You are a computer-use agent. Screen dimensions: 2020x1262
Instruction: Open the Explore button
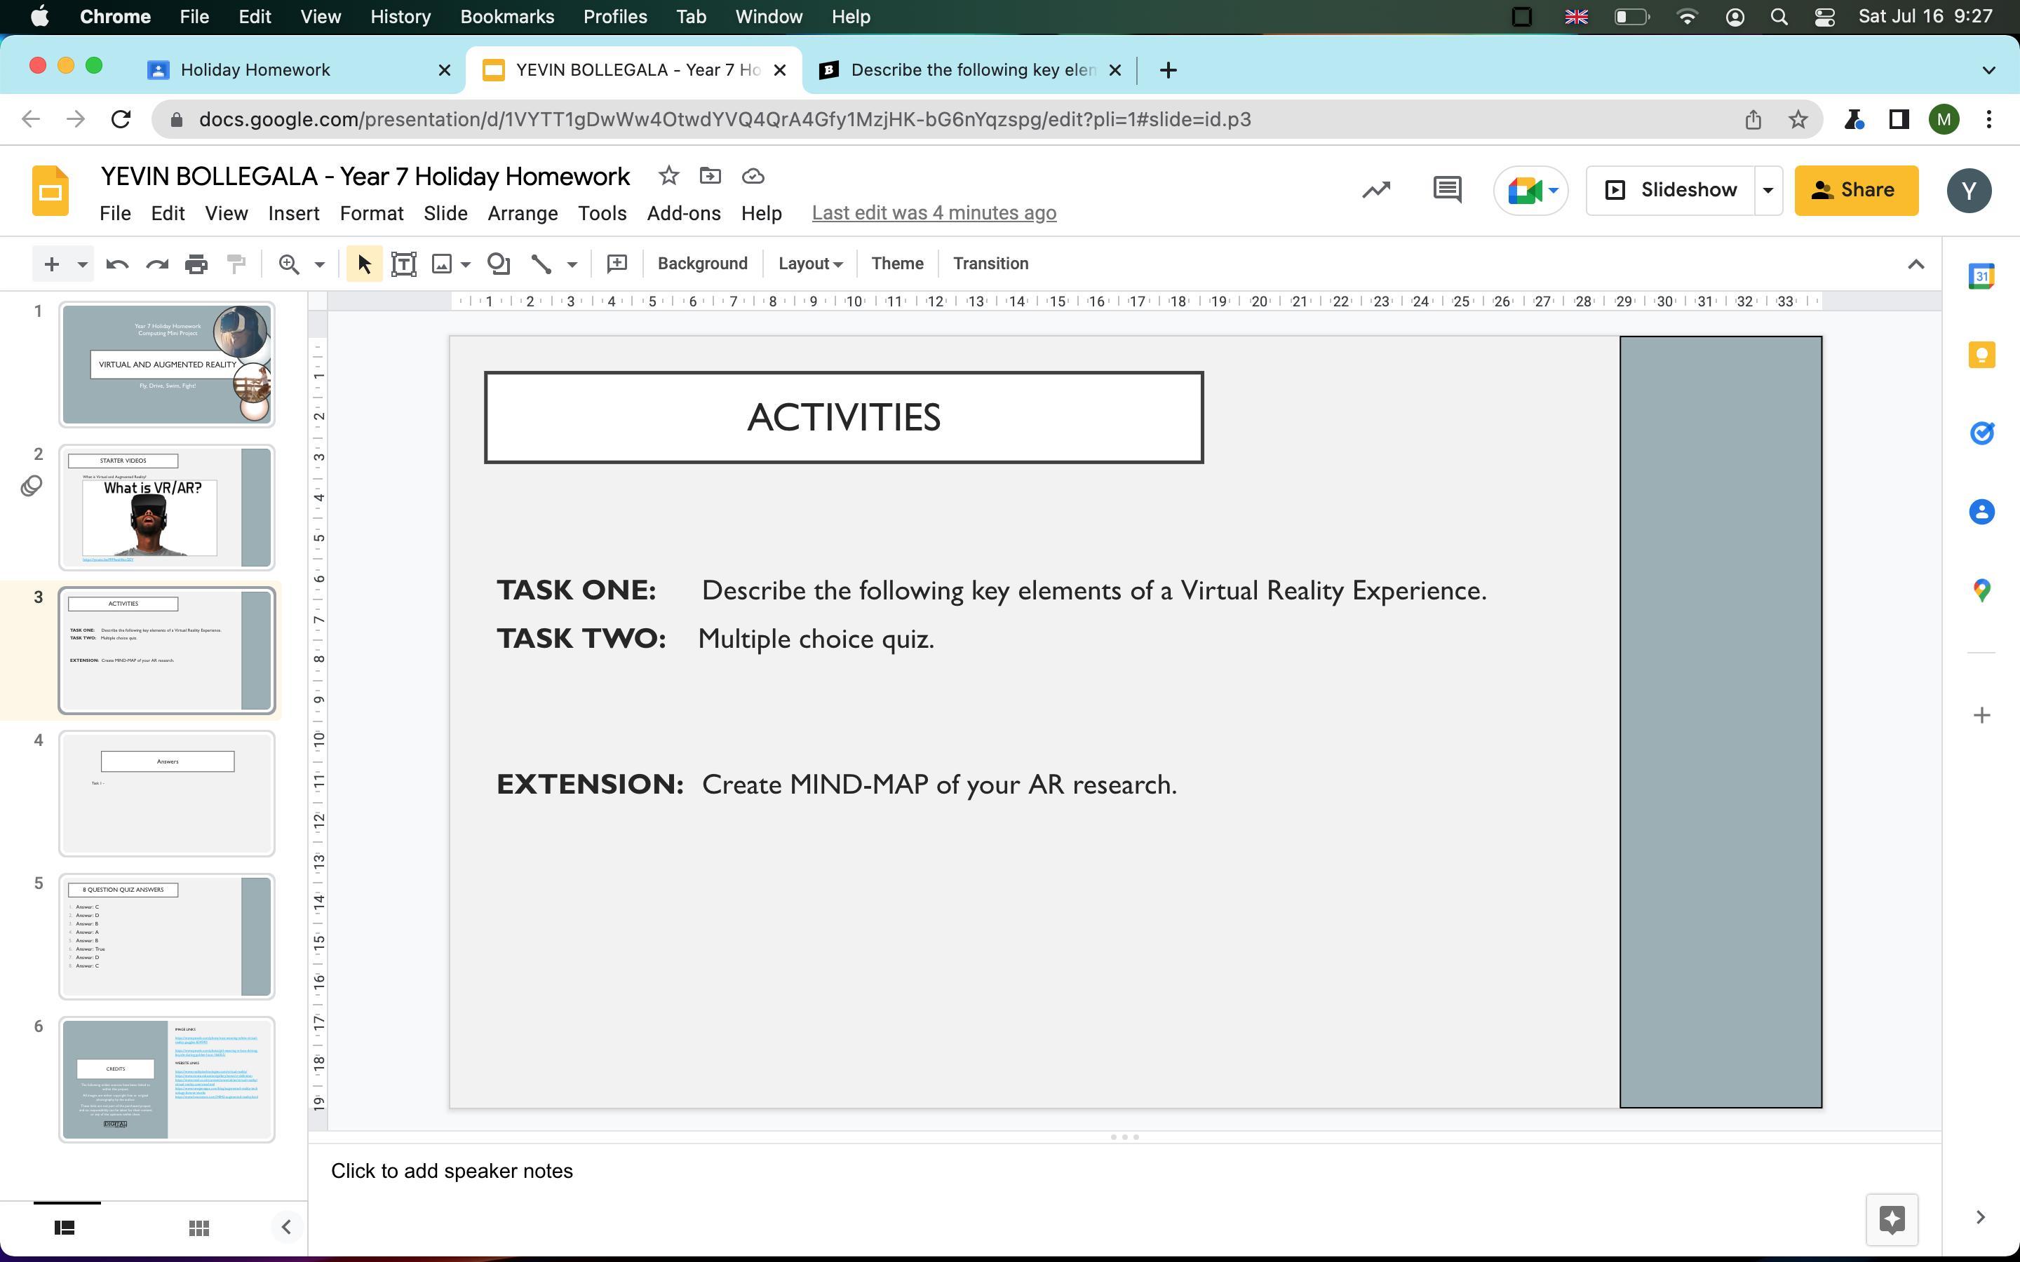[1892, 1219]
